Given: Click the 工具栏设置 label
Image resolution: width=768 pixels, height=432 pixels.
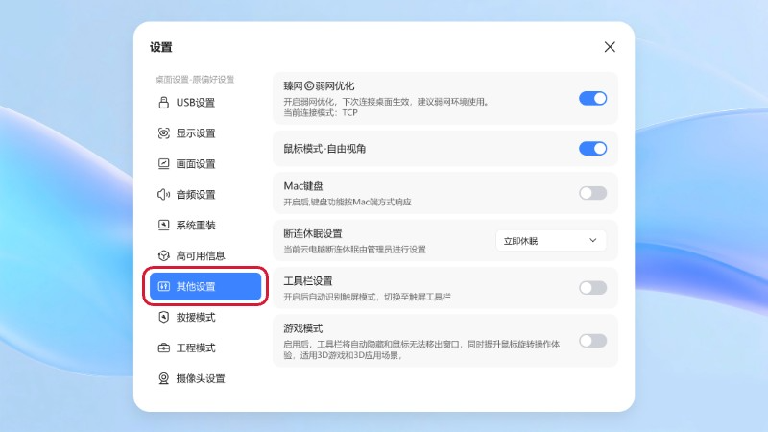Looking at the screenshot, I should click(x=307, y=281).
